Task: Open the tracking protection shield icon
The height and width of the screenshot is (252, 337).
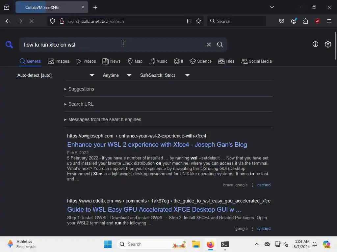Action: click(53, 21)
